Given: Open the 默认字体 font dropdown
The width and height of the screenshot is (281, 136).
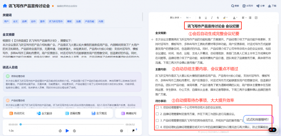Looking at the screenshot, I should 176,18.
